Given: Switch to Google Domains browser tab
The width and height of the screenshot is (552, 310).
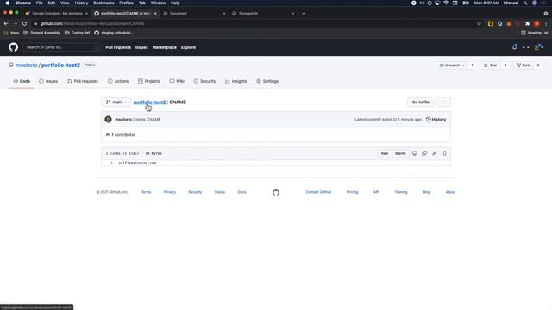Looking at the screenshot, I should pyautogui.click(x=56, y=14).
